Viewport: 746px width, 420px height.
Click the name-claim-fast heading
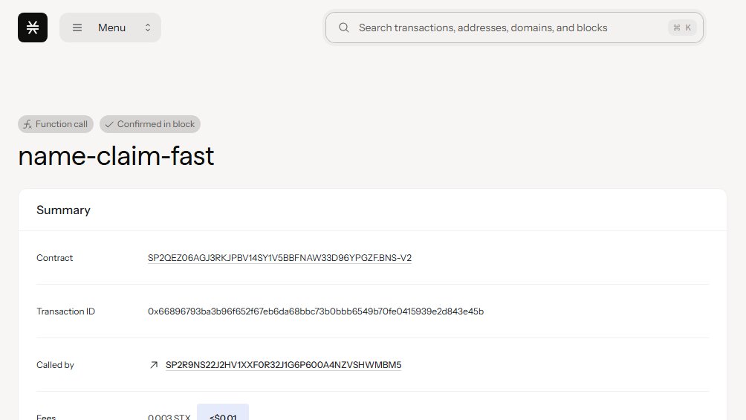click(116, 156)
